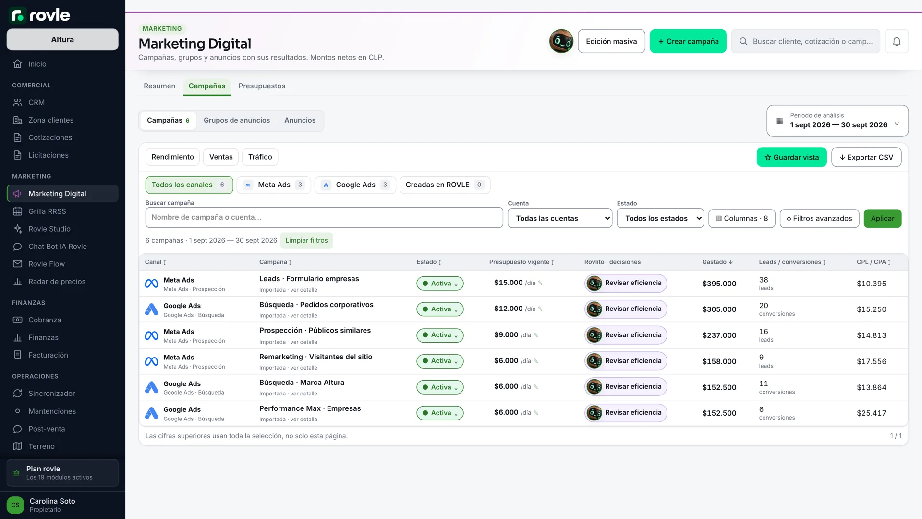Select Anuncios tab
This screenshot has width=922, height=519.
[x=300, y=120]
